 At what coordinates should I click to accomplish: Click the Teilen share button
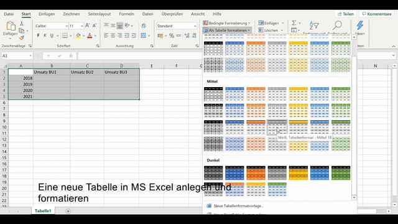coord(346,14)
